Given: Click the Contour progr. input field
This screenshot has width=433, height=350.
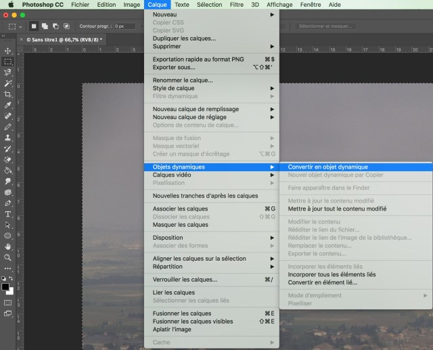Looking at the screenshot, I should coord(128,26).
